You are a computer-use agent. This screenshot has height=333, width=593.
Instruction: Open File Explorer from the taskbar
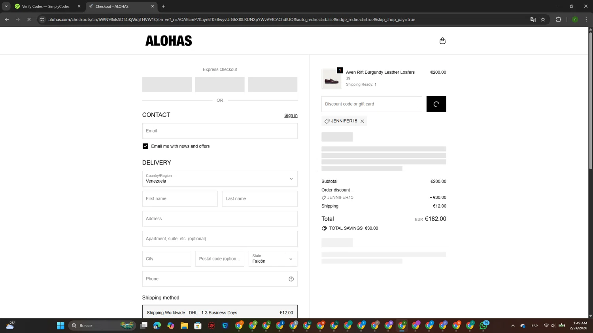(x=184, y=326)
